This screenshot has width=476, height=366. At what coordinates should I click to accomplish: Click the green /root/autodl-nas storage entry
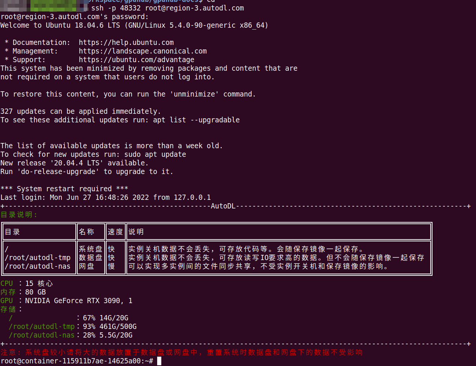[42, 335]
